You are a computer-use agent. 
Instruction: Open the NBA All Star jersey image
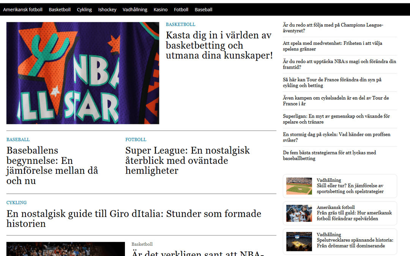pyautogui.click(x=83, y=73)
